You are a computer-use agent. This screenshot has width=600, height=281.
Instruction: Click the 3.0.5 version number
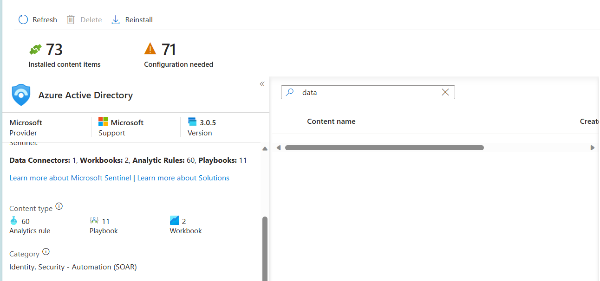pos(208,123)
